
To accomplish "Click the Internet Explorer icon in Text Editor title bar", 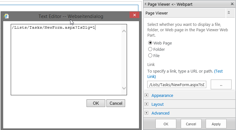I will [x=6, y=16].
